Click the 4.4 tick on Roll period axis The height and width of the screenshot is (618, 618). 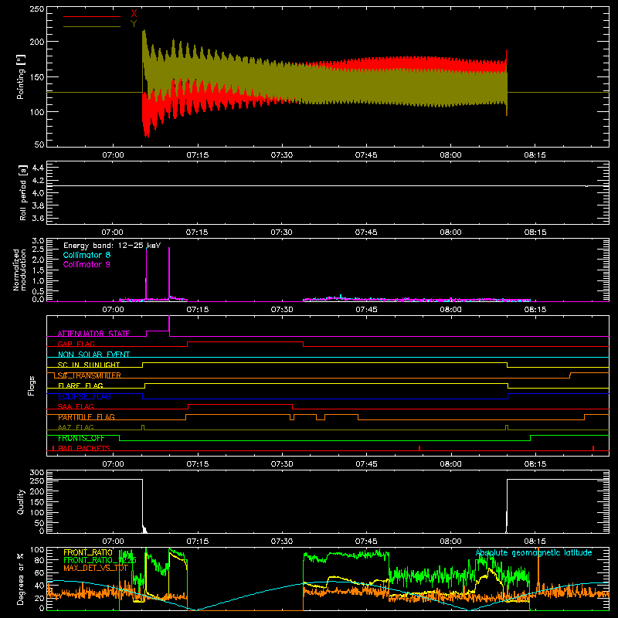pyautogui.click(x=38, y=168)
